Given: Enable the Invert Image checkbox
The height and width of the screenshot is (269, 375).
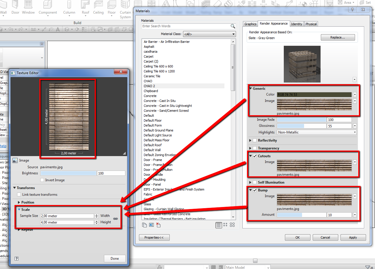Looking at the screenshot, I should (43, 180).
